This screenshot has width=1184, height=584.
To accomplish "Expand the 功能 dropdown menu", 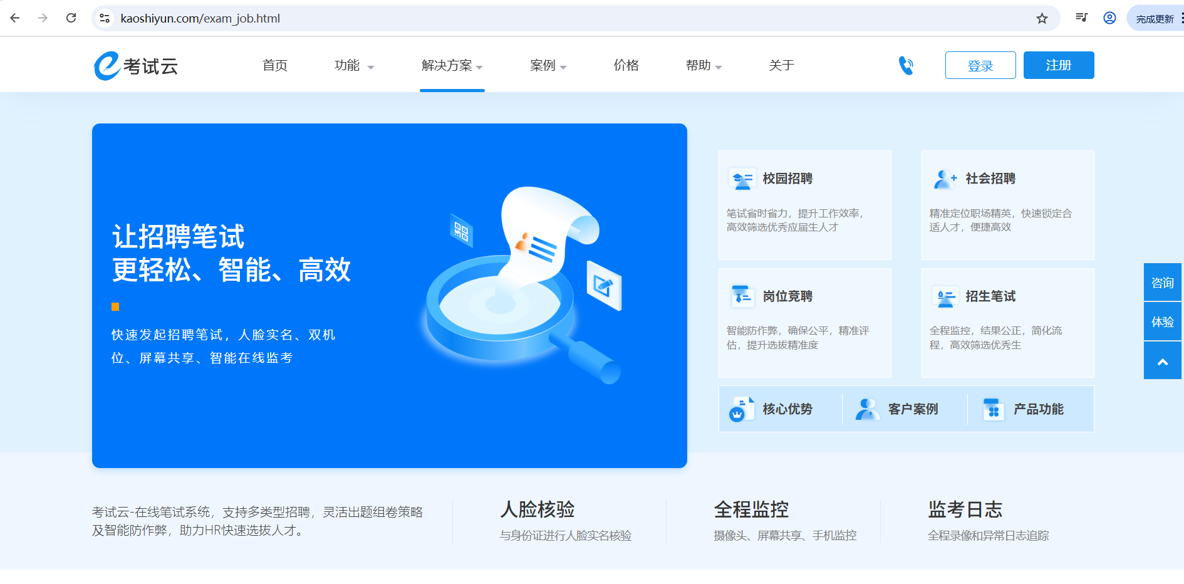I will 354,66.
